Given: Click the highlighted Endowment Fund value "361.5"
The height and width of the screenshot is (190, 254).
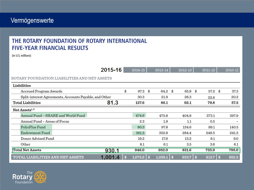Looking at the screenshot, I should click(140, 133).
